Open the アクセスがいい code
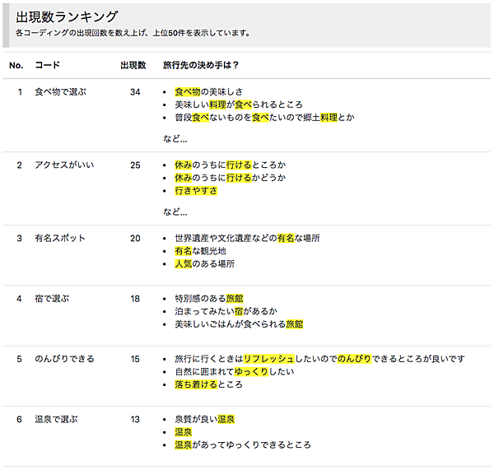494x470 pixels. [x=64, y=165]
